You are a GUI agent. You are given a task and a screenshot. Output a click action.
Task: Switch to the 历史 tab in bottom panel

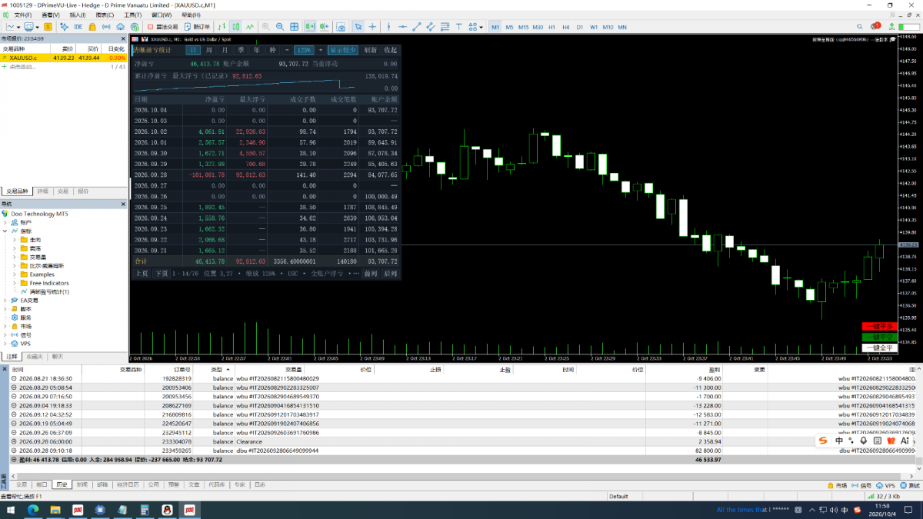tap(62, 485)
